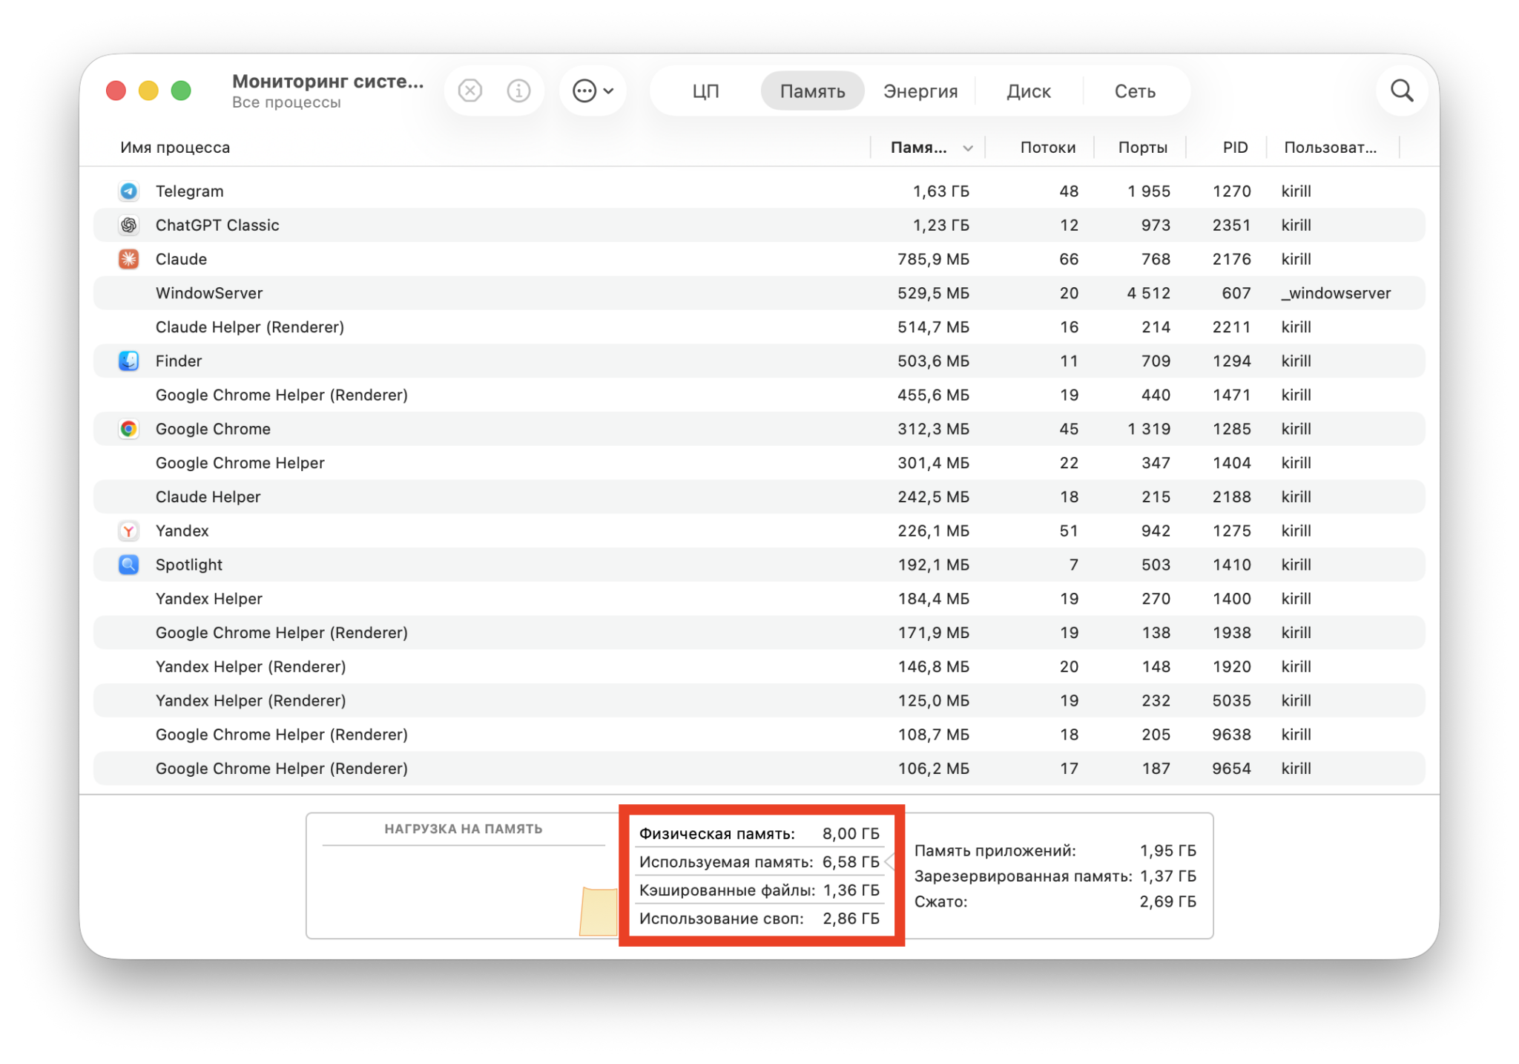Select Yandex Helper (Renderer) with PID 1920
1519x1064 pixels.
coord(759,667)
